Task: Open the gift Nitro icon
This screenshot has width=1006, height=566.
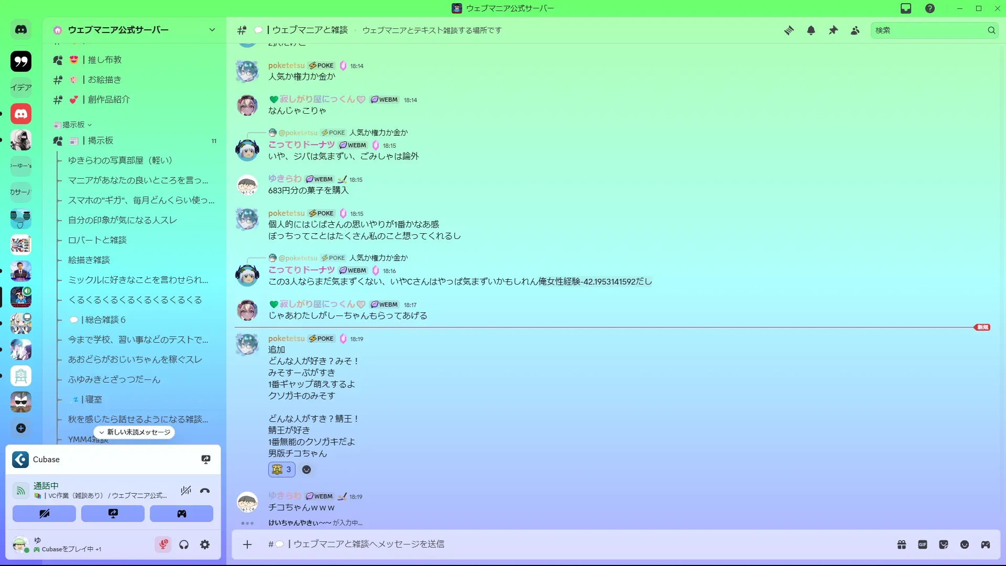Action: (x=902, y=545)
